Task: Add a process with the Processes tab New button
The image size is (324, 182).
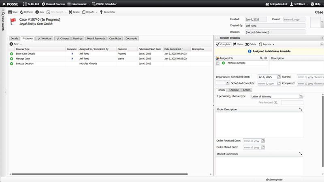Action: (14, 44)
